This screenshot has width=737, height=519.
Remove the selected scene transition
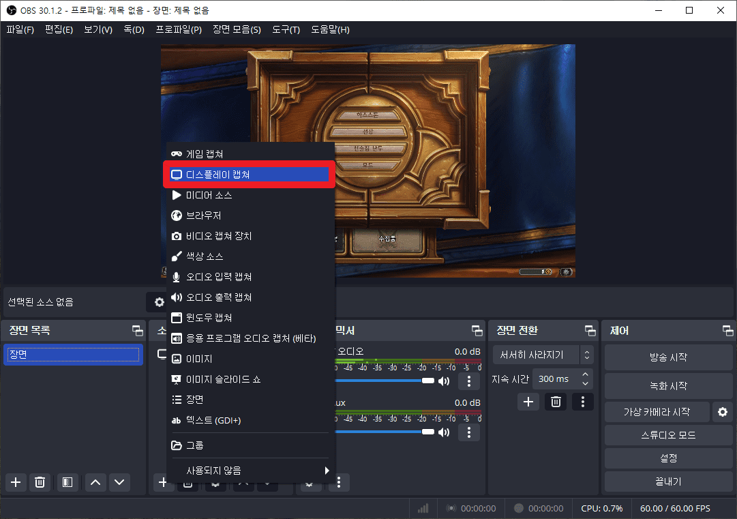click(556, 402)
